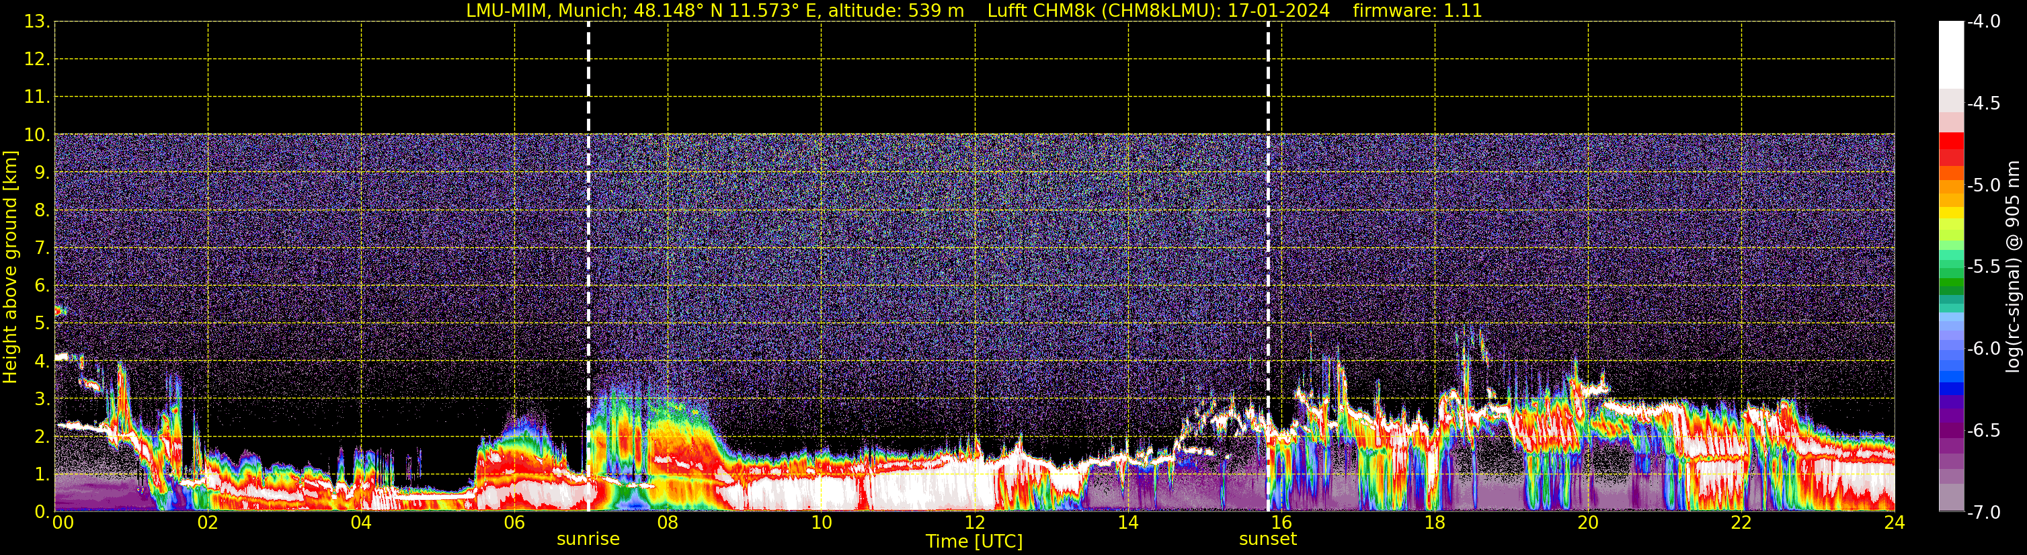Click the time axis tick label '04'

pos(361,523)
